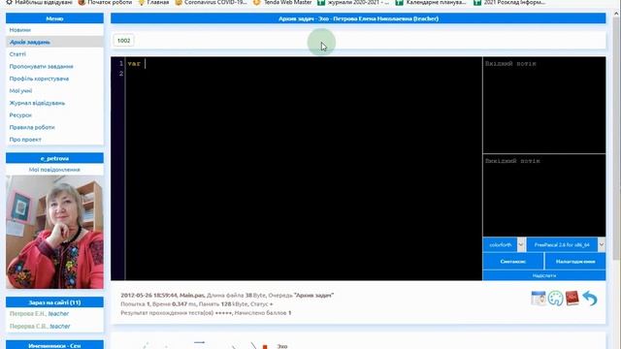Click the Вихідний потік output stream box
This screenshot has height=349, width=621.
[544, 196]
